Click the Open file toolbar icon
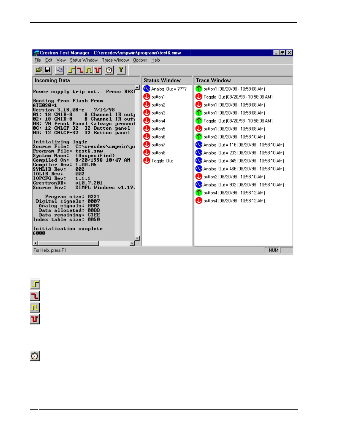Viewport: 337px width, 436px height. (39, 70)
